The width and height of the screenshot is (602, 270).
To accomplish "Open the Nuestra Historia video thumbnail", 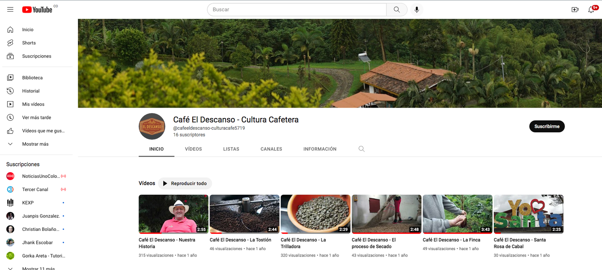I will pos(173,214).
